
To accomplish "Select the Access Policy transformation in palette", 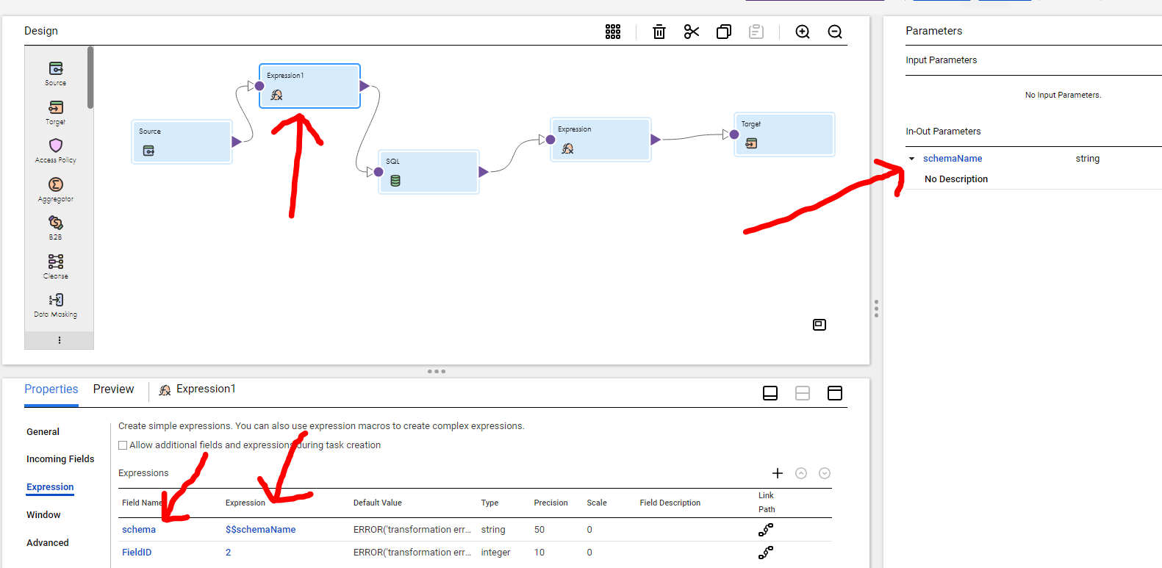I will (x=56, y=151).
